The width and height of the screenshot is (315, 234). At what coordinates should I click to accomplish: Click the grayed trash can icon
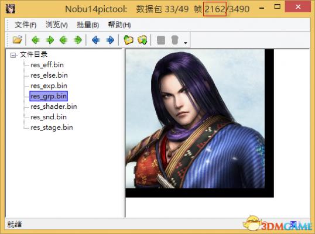click(x=175, y=40)
